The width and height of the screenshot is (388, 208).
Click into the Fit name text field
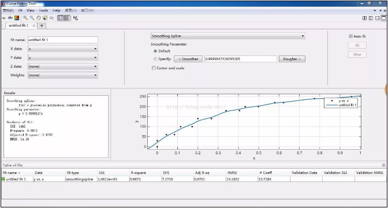(x=63, y=40)
